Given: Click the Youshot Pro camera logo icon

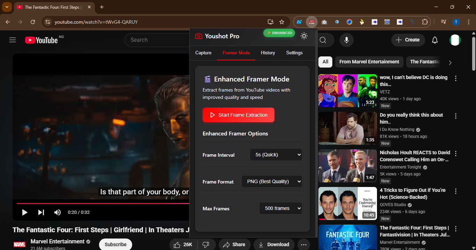Looking at the screenshot, I should coord(198,36).
